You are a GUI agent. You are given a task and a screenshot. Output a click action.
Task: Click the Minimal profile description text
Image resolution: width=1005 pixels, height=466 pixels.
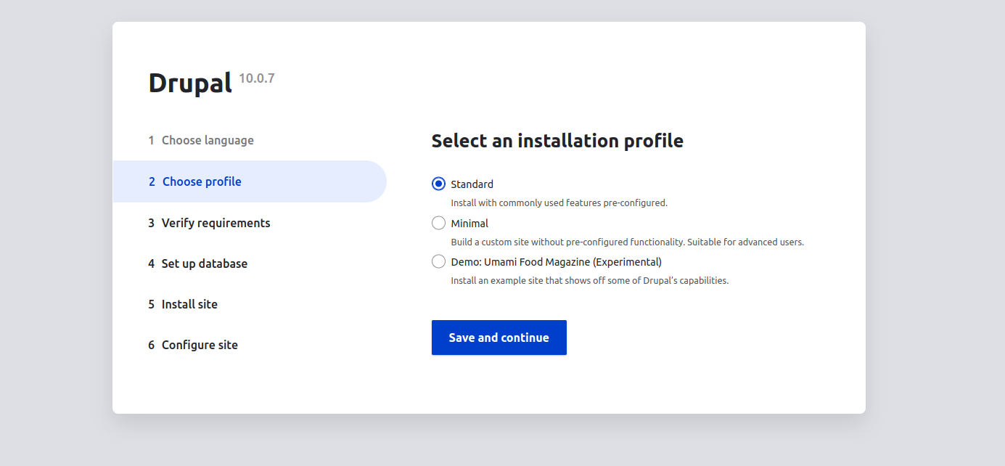(x=627, y=242)
